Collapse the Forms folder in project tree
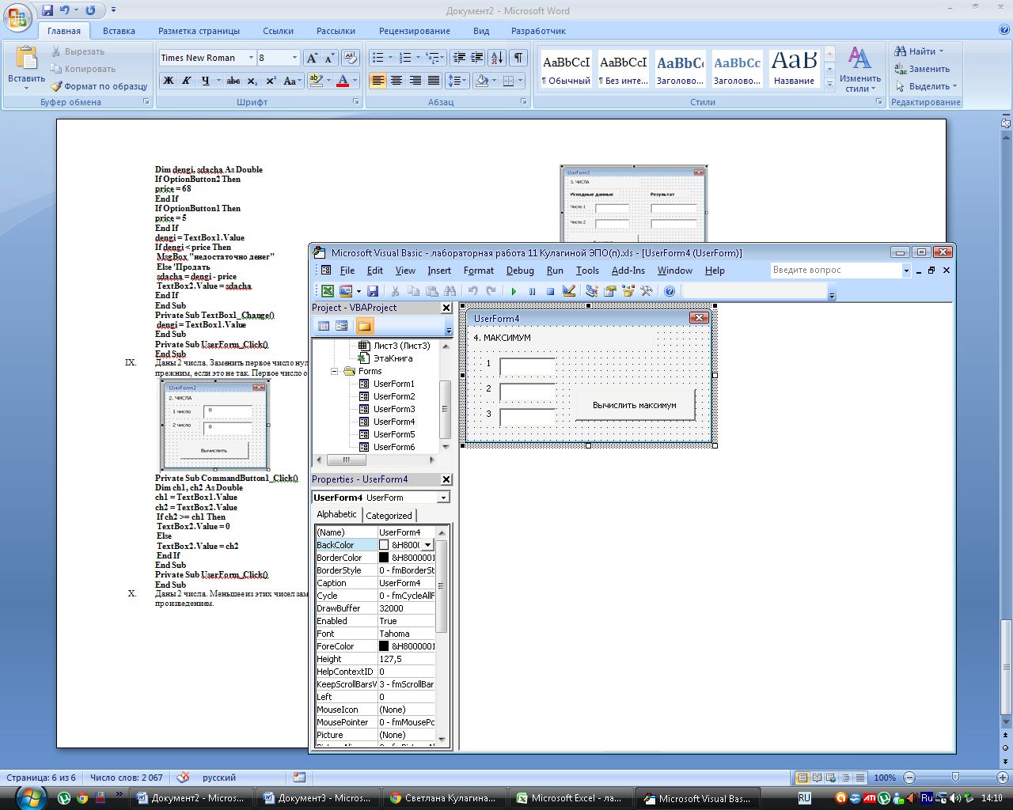1013x810 pixels. pyautogui.click(x=335, y=371)
